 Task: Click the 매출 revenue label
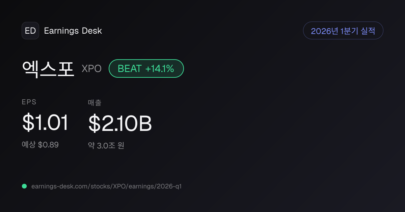(94, 102)
